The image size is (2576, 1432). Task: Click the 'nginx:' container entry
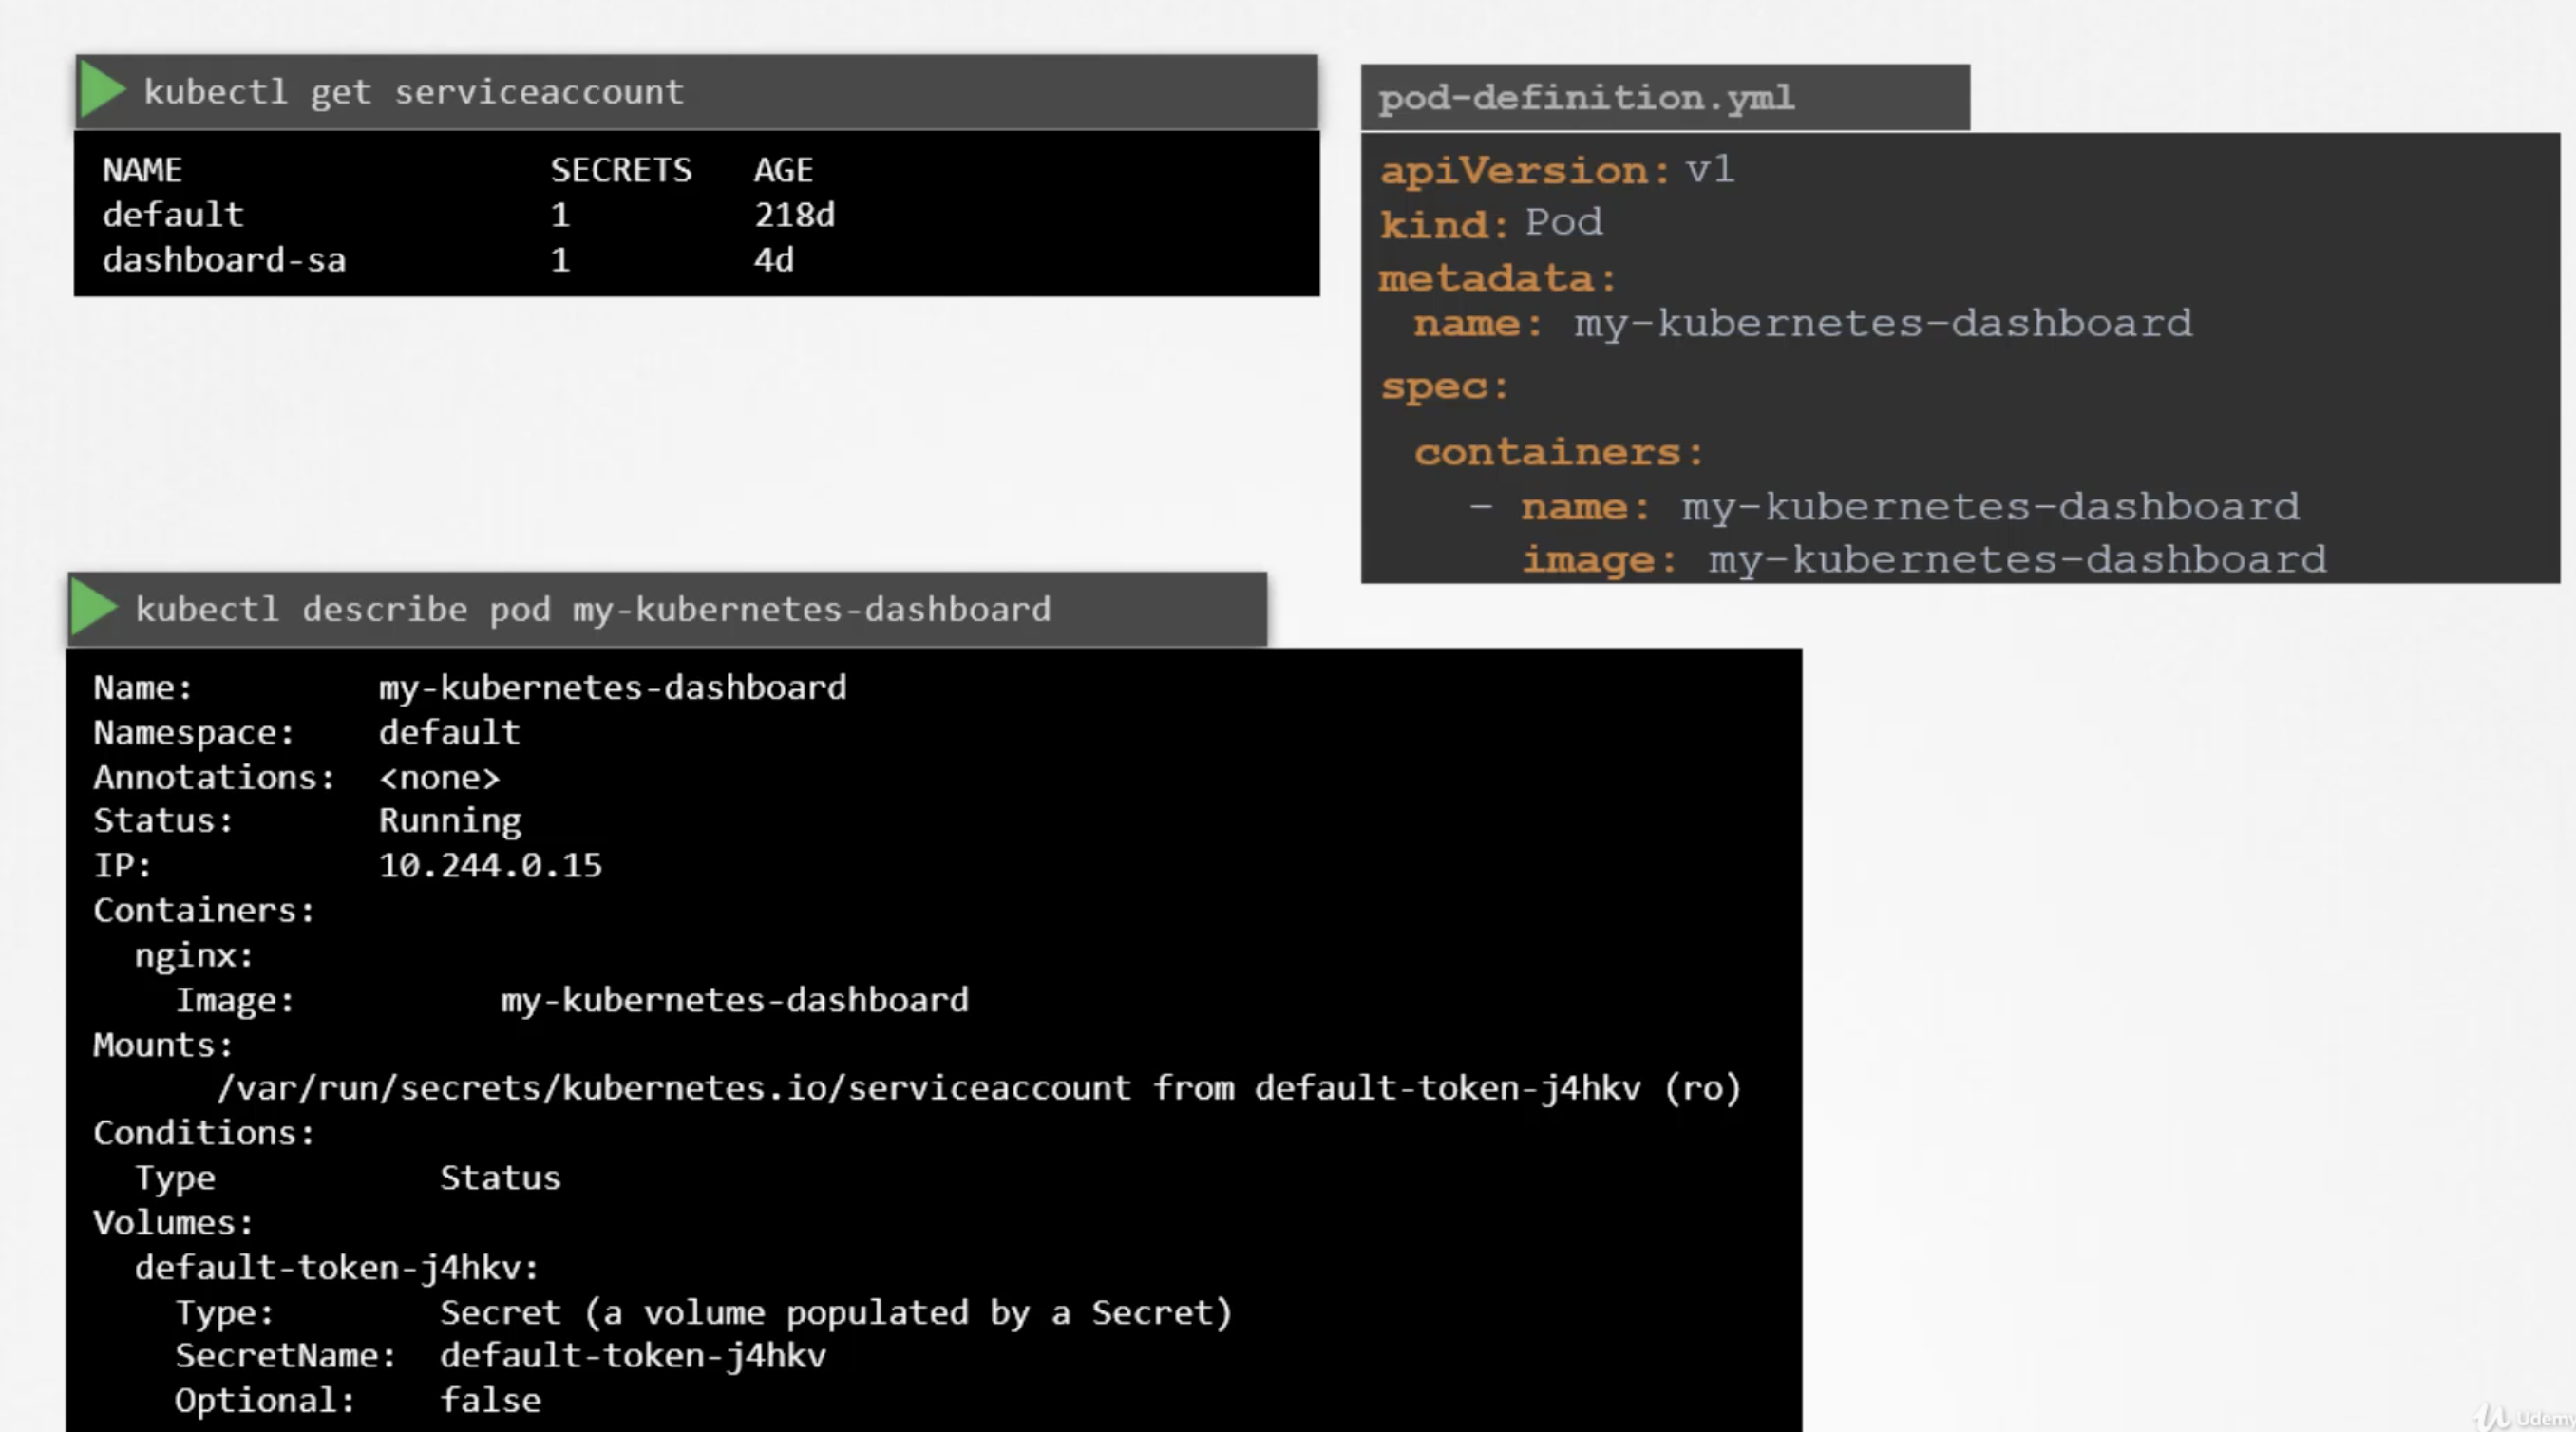pyautogui.click(x=194, y=957)
